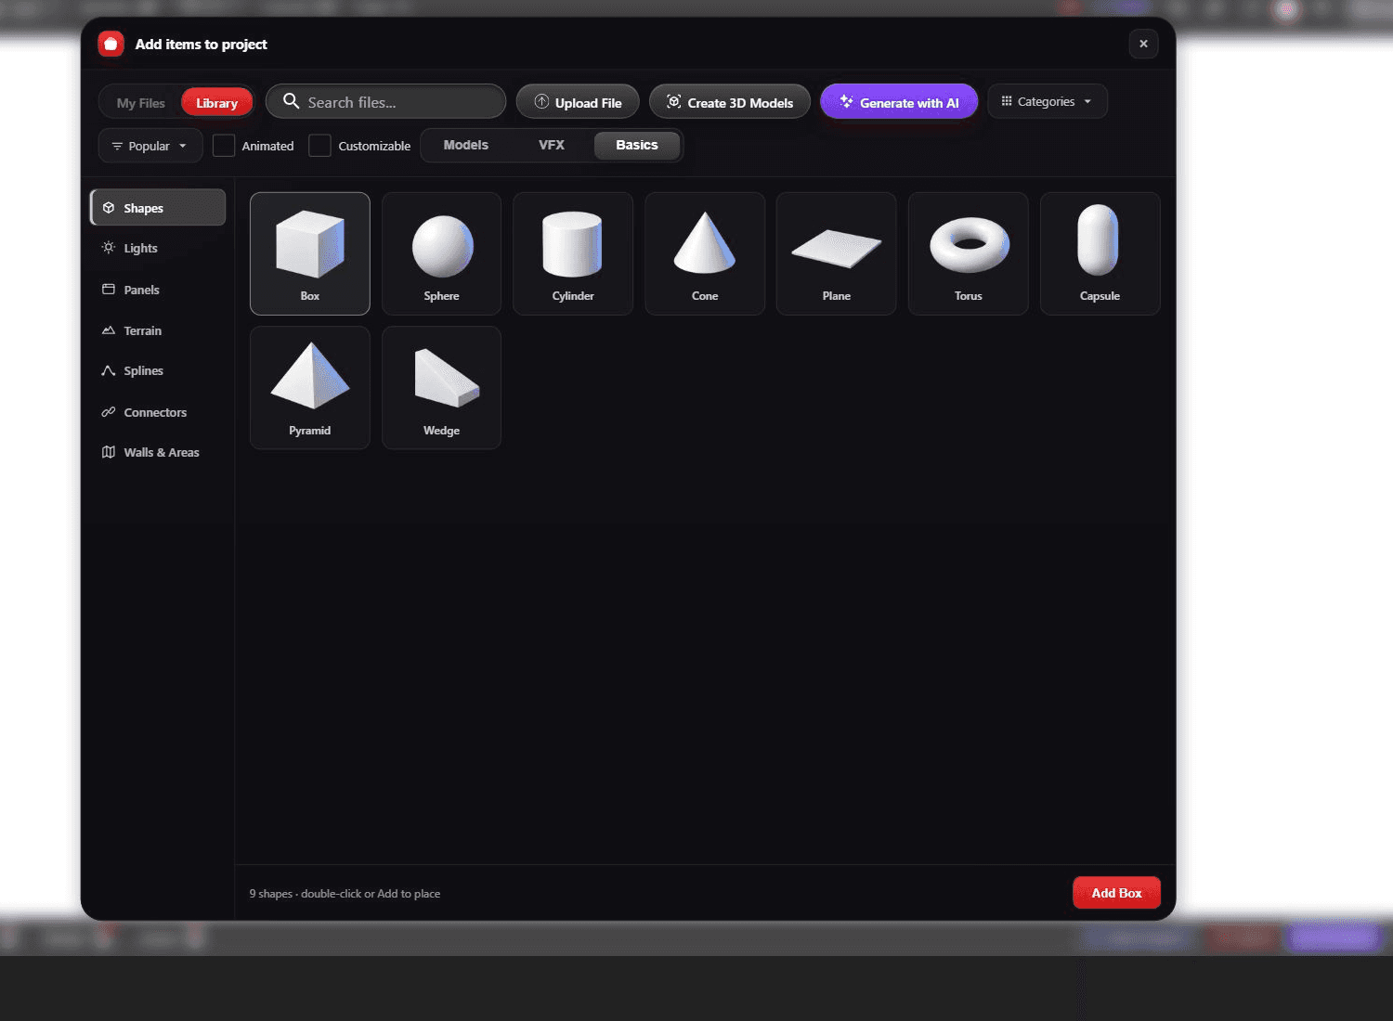The width and height of the screenshot is (1393, 1021).
Task: Focus the Search files input
Action: click(x=385, y=102)
